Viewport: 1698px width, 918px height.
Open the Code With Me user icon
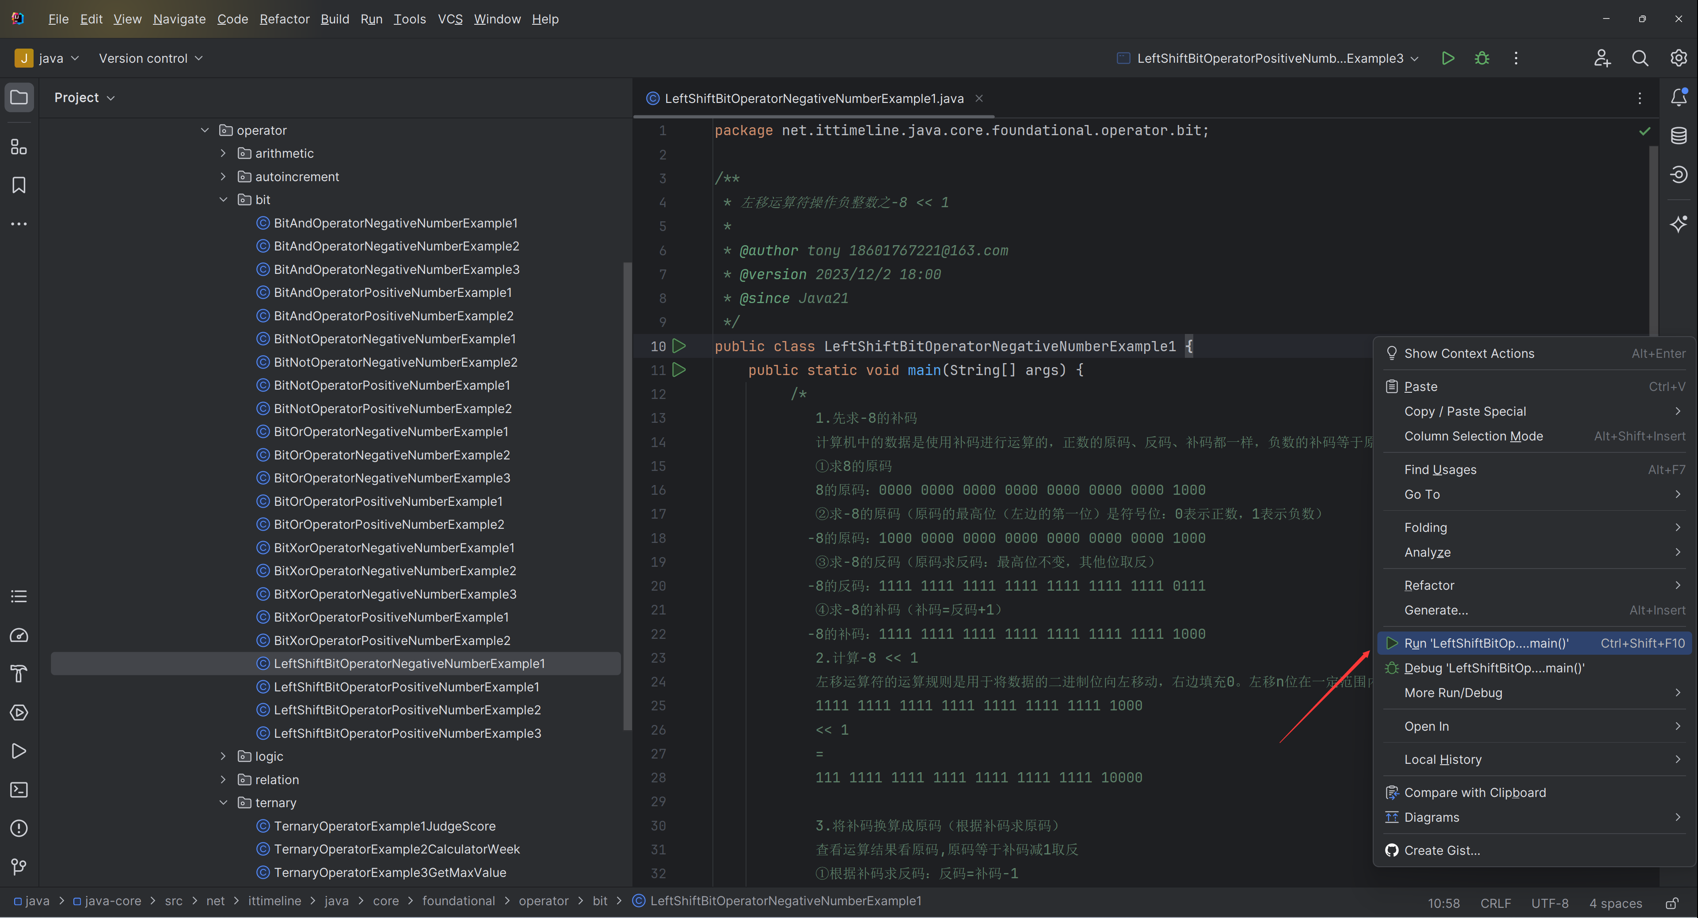point(1603,58)
